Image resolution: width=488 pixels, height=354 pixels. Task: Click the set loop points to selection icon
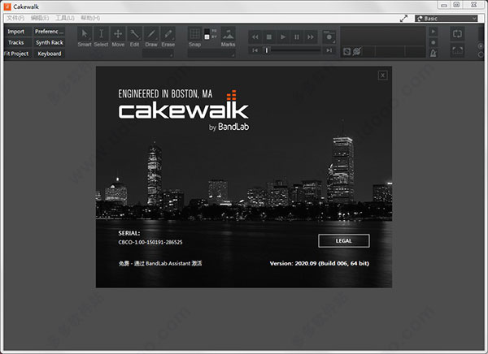(x=457, y=50)
